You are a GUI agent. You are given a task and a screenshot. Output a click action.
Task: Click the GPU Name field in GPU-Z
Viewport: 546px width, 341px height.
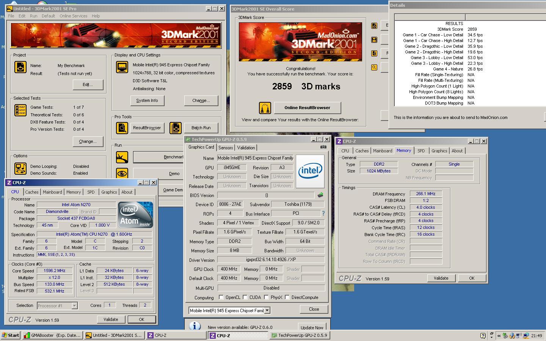click(255, 158)
